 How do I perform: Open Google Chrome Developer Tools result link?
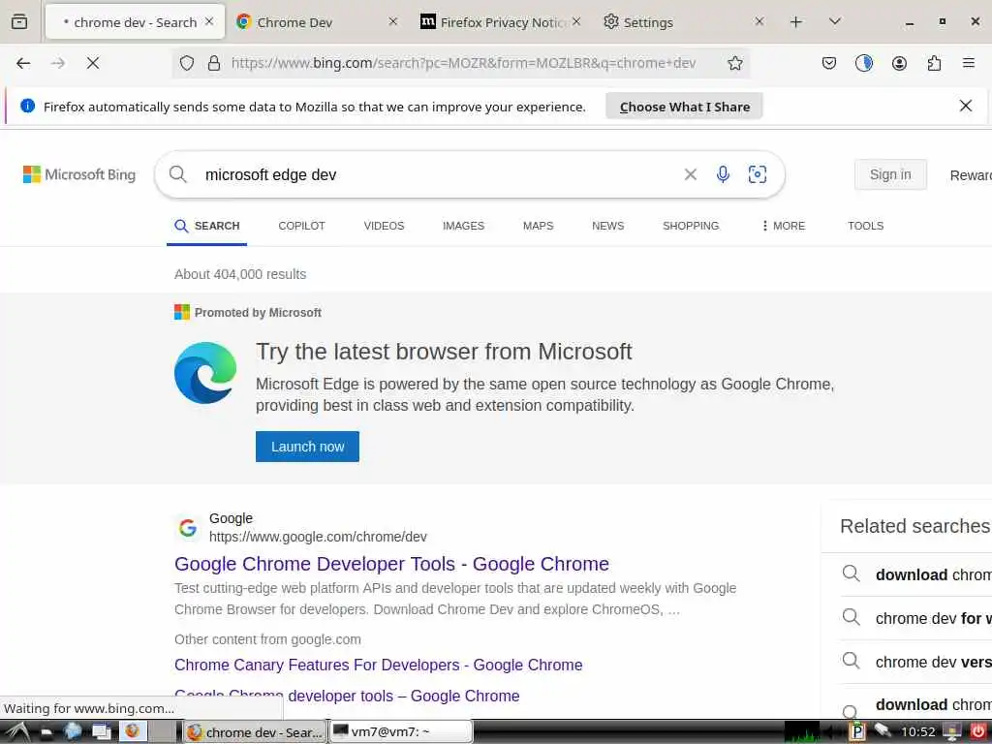(x=391, y=564)
